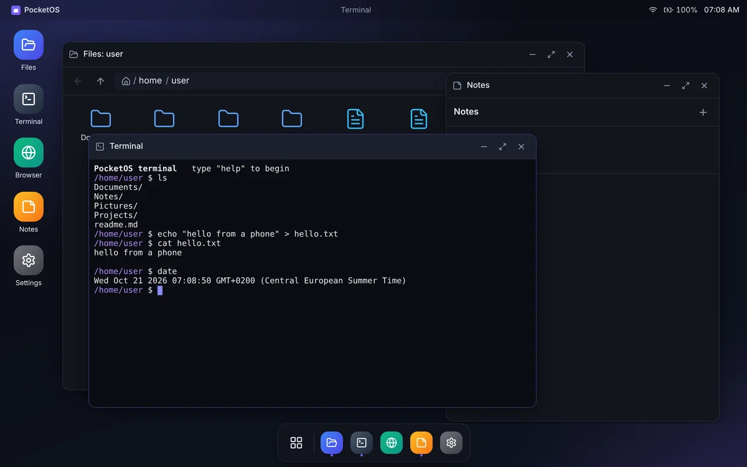Close the Notes window

(x=704, y=86)
